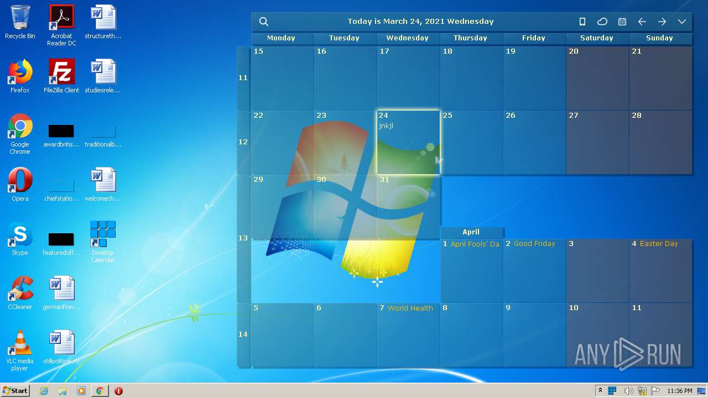Select the studiesrele Word document
708x398 pixels.
click(x=103, y=76)
